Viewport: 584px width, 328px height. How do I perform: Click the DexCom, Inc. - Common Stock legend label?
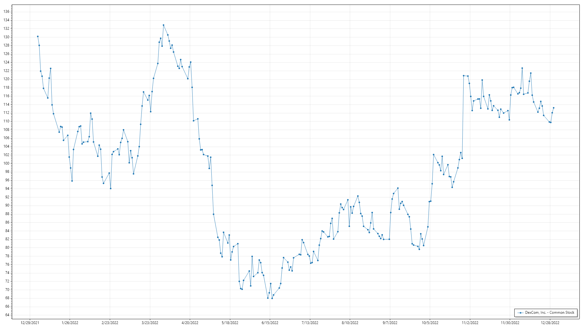click(x=549, y=313)
